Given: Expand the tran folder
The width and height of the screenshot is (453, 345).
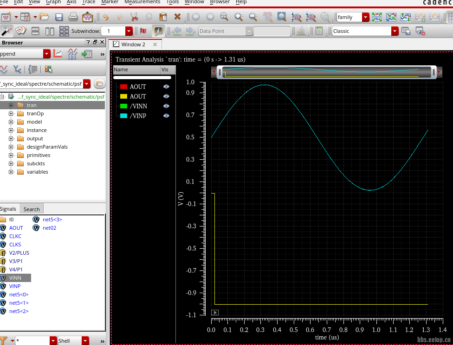Looking at the screenshot, I should click(x=11, y=105).
